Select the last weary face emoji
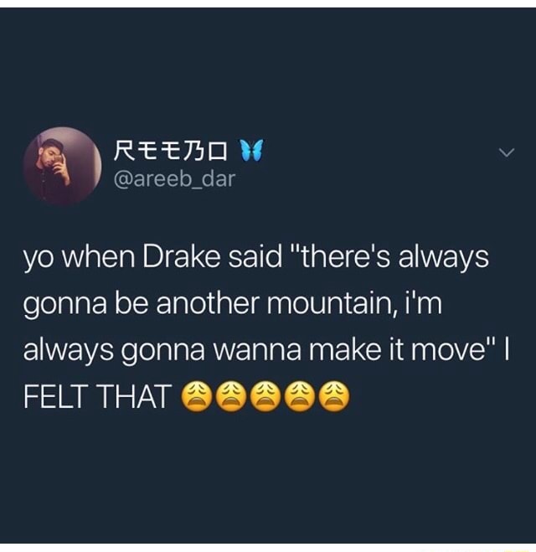This screenshot has width=536, height=552. 334,396
